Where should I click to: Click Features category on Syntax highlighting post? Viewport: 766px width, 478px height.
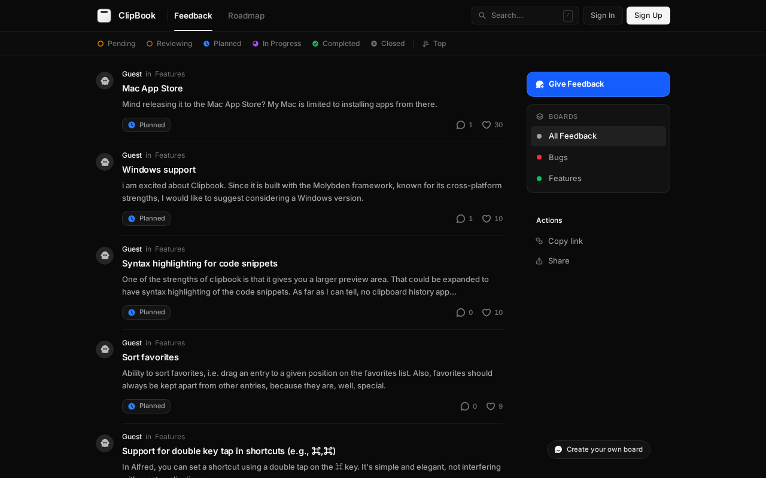pos(170,249)
